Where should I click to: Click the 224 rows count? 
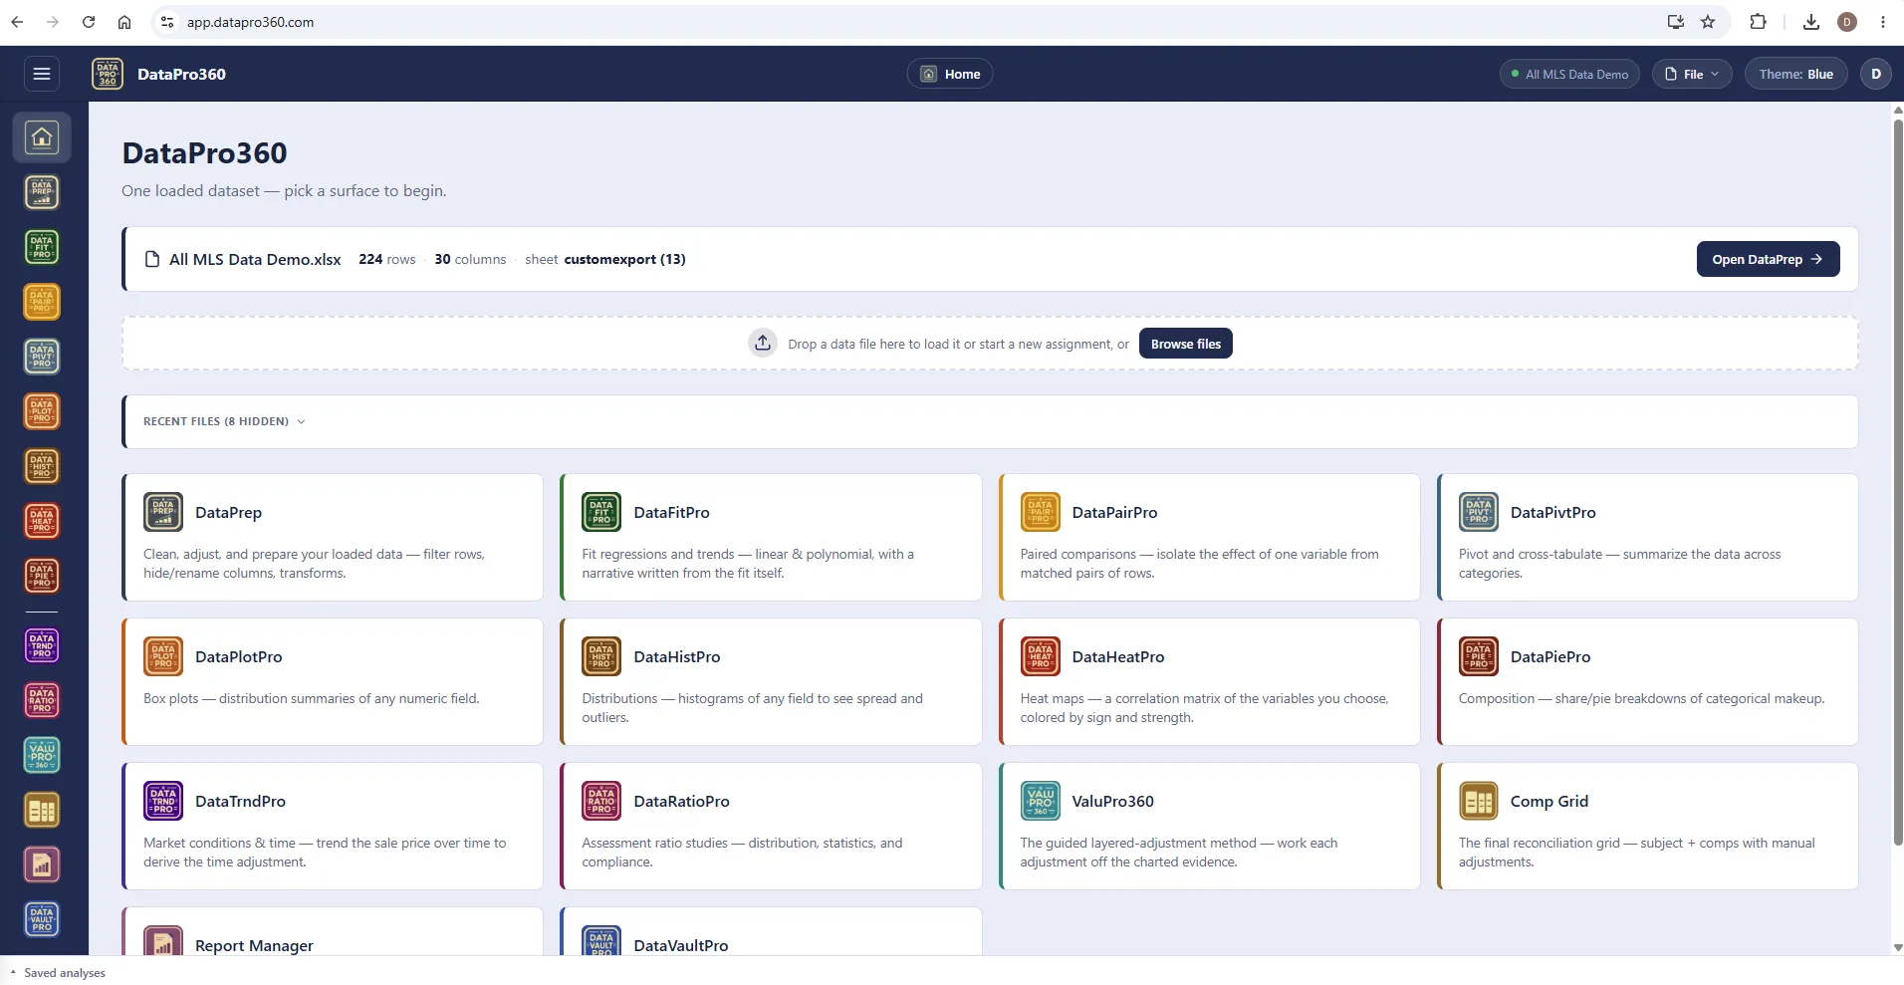click(386, 259)
